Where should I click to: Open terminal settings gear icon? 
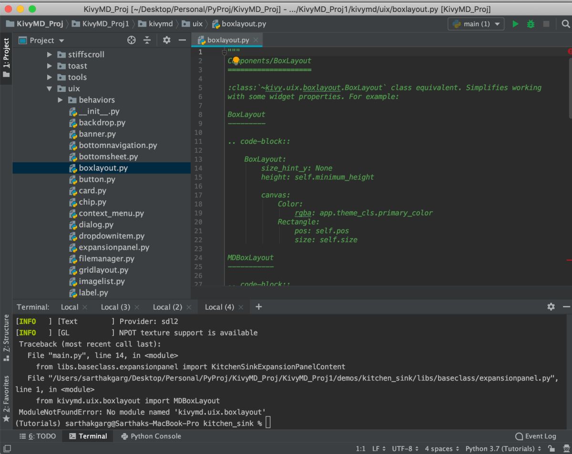[x=551, y=307]
